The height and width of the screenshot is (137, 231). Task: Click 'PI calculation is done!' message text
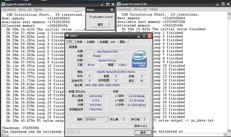(101, 17)
